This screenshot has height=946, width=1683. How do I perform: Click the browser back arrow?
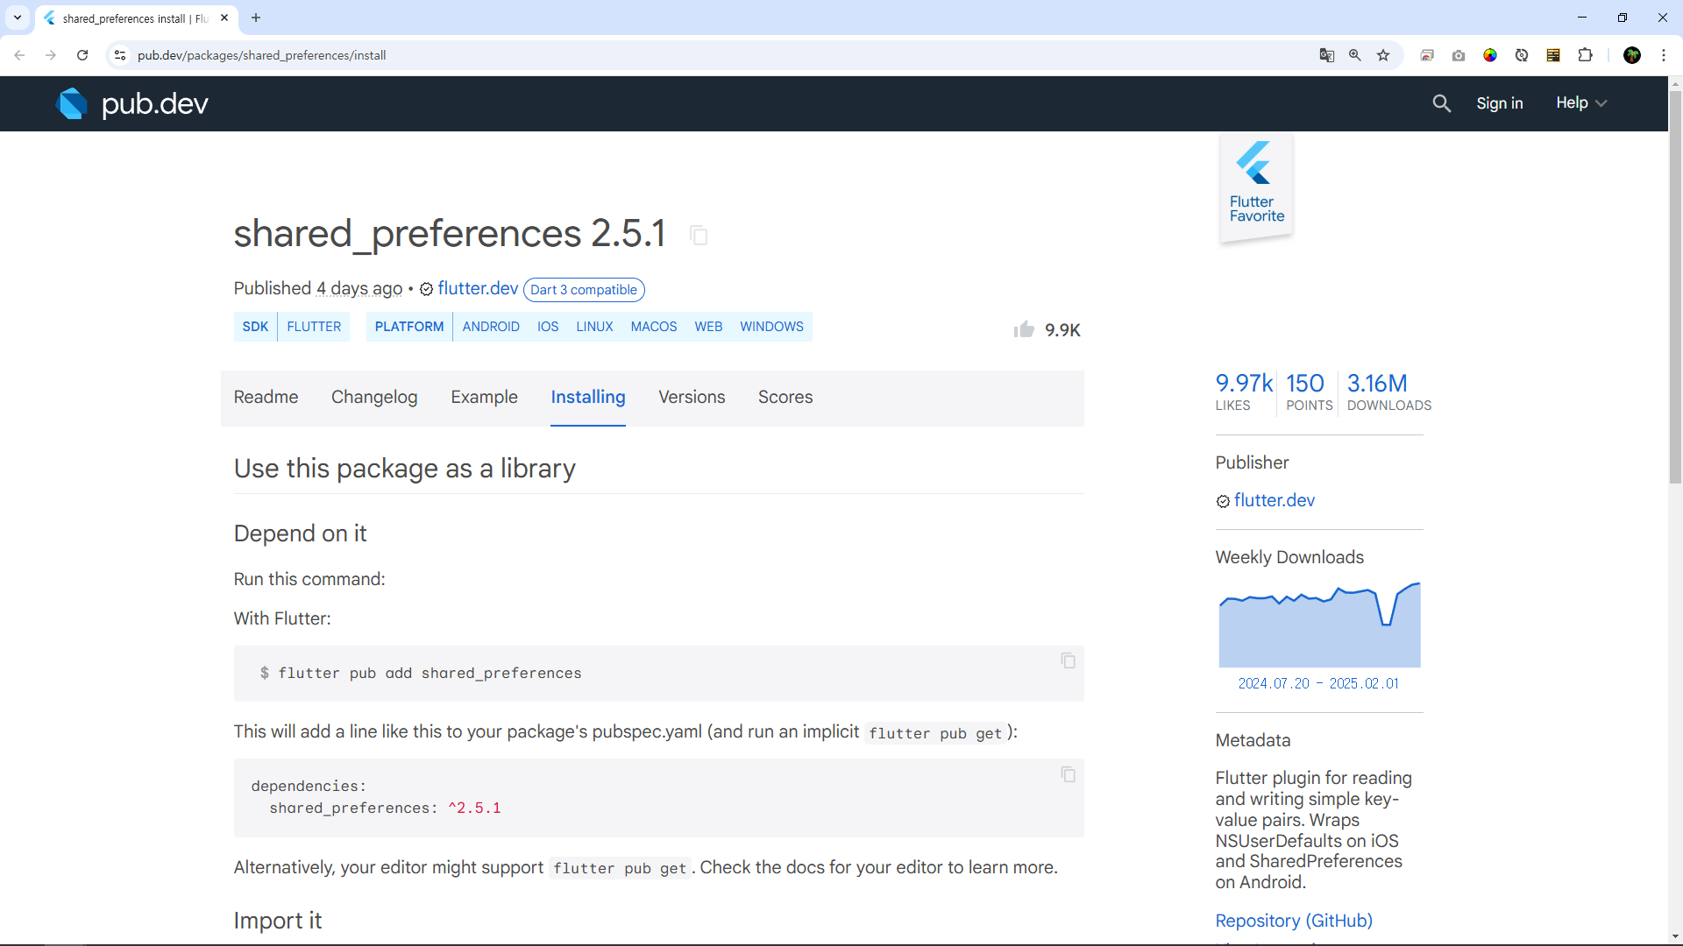pos(19,55)
